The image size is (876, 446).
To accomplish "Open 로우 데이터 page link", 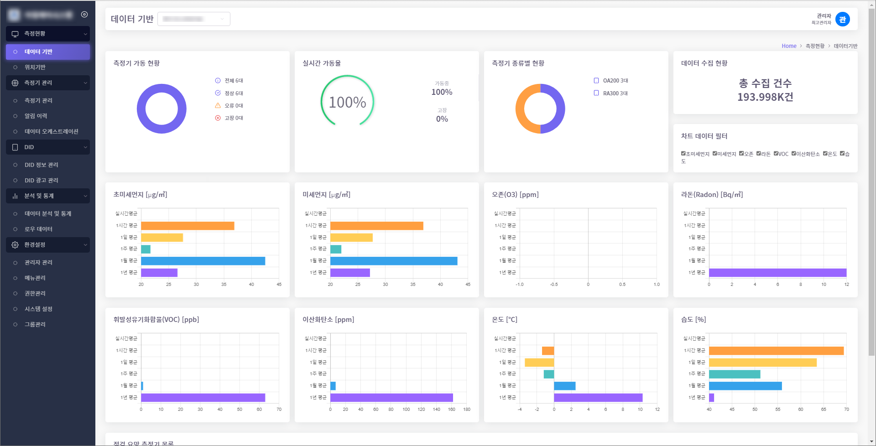I will (x=38, y=229).
